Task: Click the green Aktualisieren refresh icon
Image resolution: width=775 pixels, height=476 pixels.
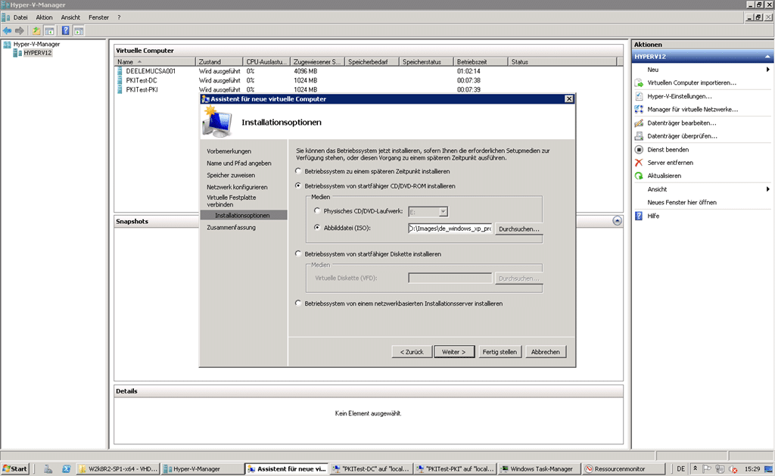Action: point(639,176)
